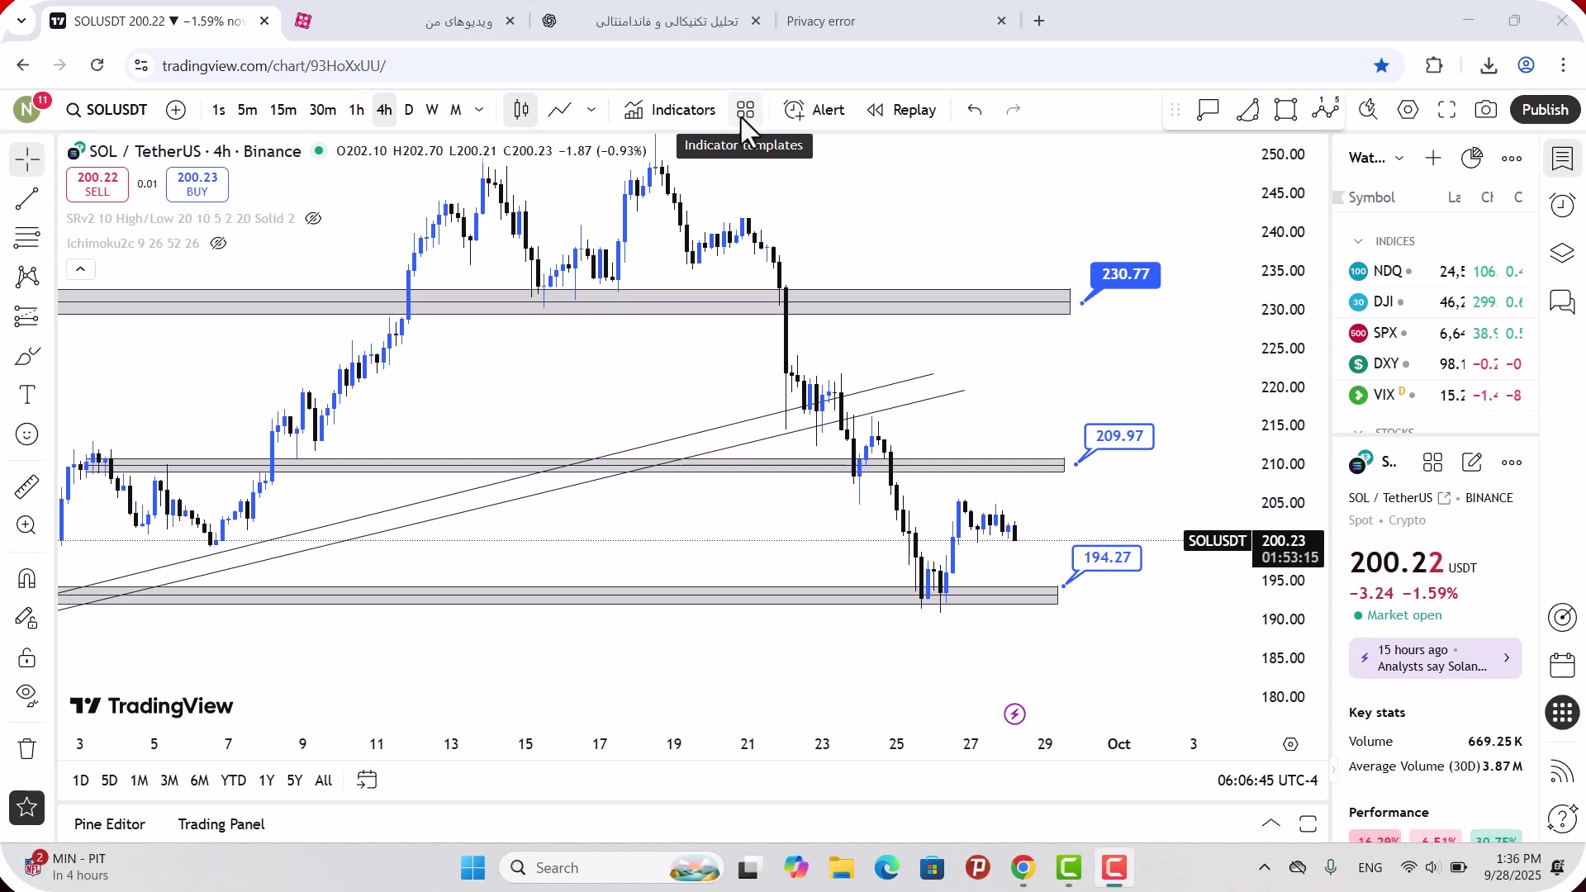Open chart settings hexagon icon
This screenshot has height=892, width=1586.
pyautogui.click(x=1408, y=110)
